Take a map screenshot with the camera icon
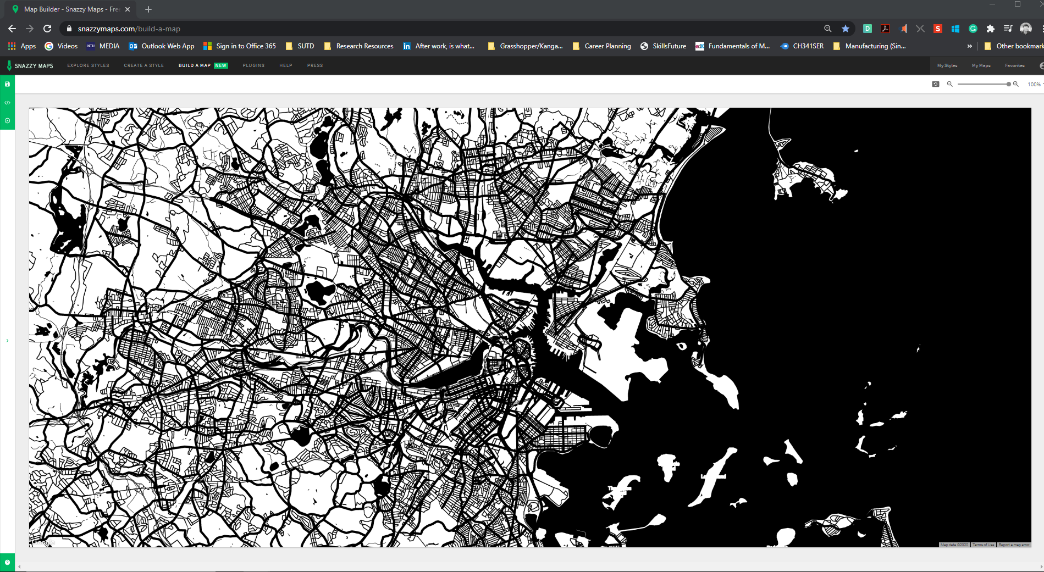The image size is (1044, 572). pyautogui.click(x=935, y=84)
